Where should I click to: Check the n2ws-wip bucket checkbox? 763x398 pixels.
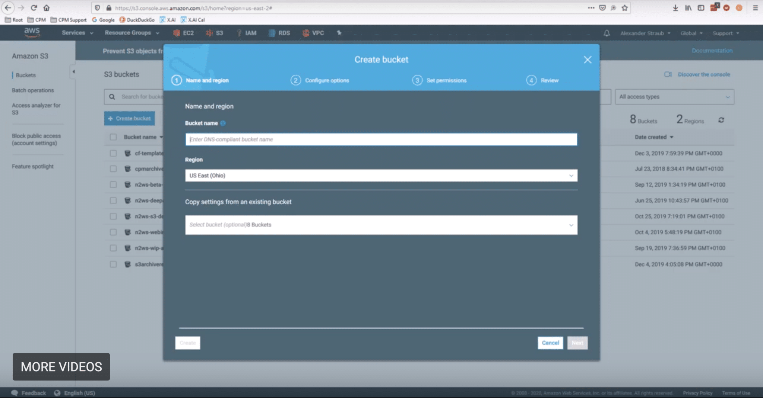tap(113, 248)
